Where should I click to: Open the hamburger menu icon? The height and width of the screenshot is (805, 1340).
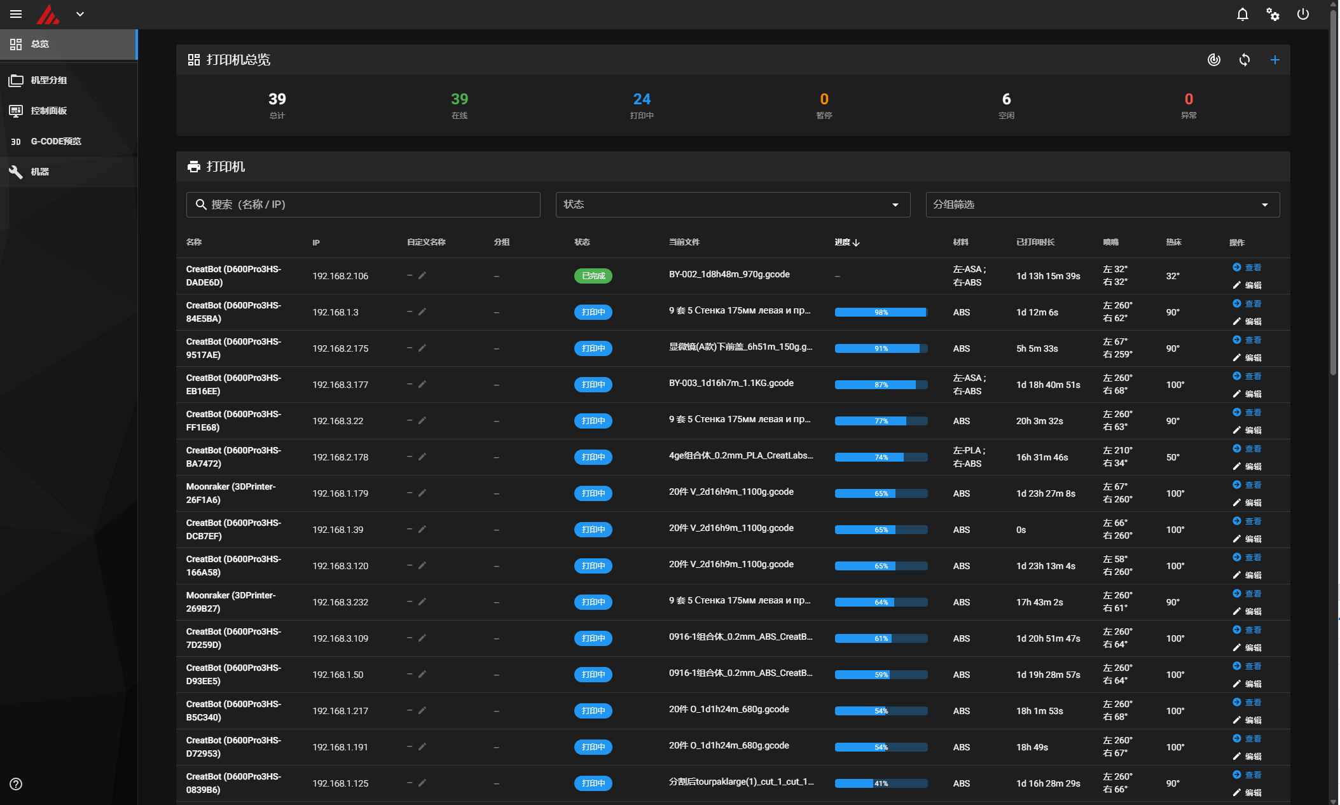click(16, 14)
